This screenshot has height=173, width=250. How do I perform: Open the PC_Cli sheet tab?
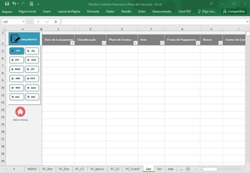pyautogui.click(x=115, y=169)
